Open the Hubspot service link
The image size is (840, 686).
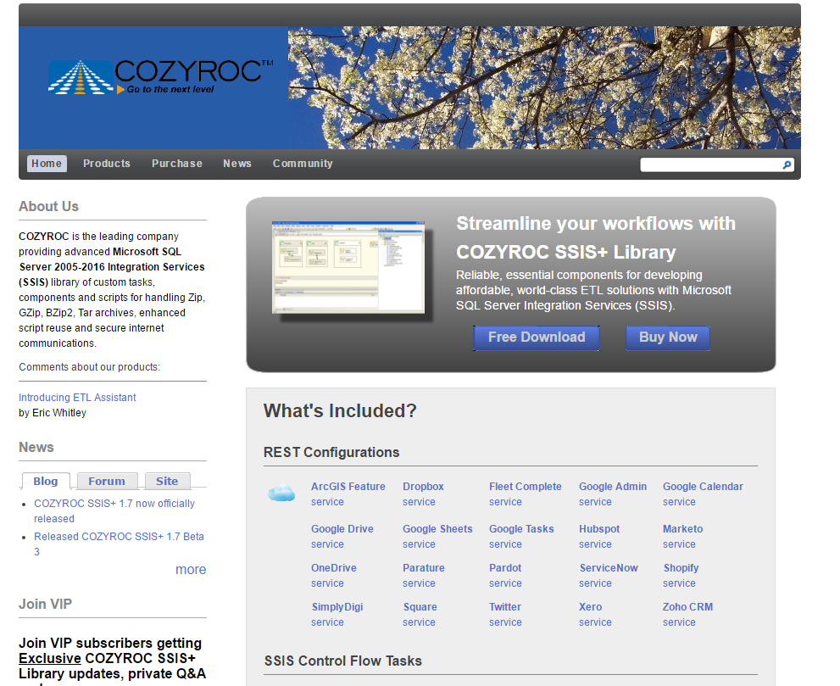[x=599, y=537]
